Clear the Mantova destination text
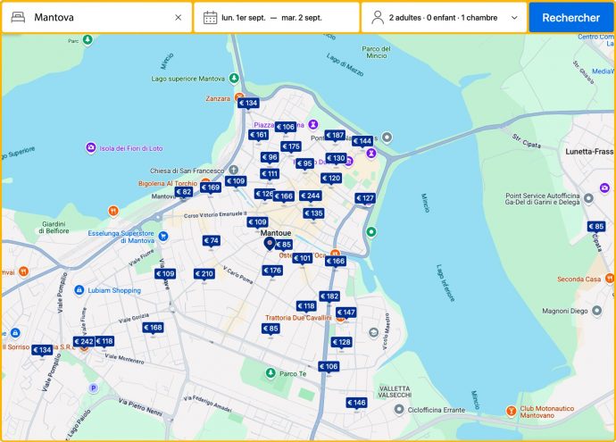 click(x=178, y=17)
